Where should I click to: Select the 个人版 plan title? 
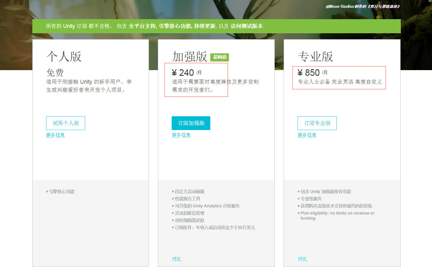pyautogui.click(x=64, y=56)
